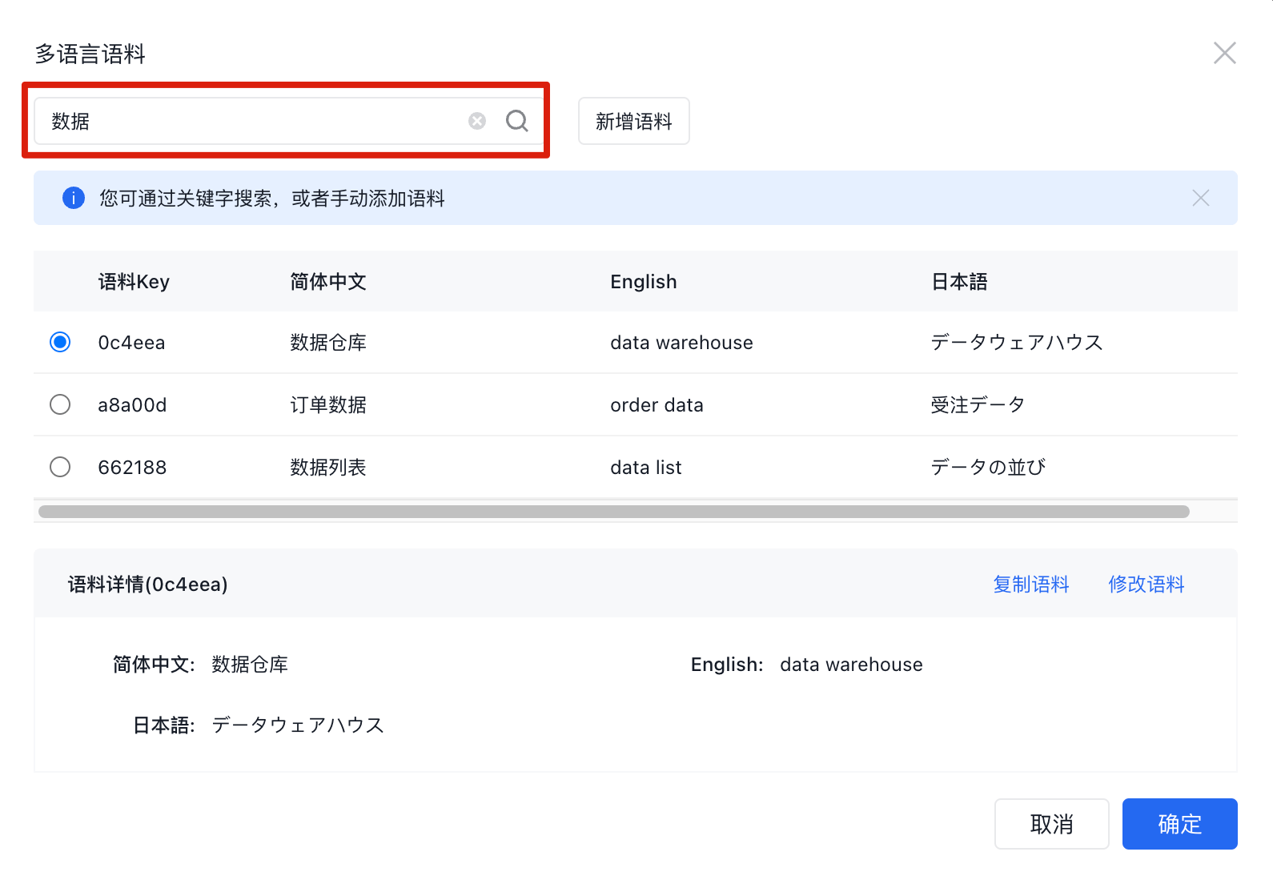1273x884 pixels.
Task: Clear the search field text
Action: 477,121
